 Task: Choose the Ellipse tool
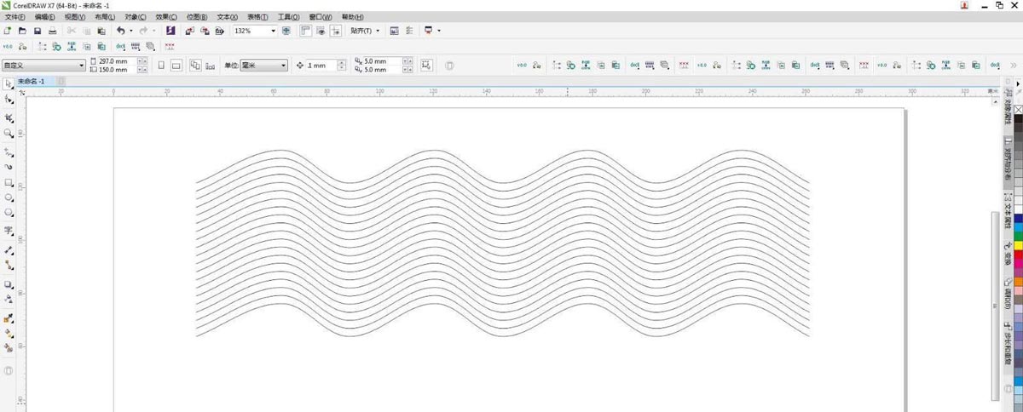[9, 198]
